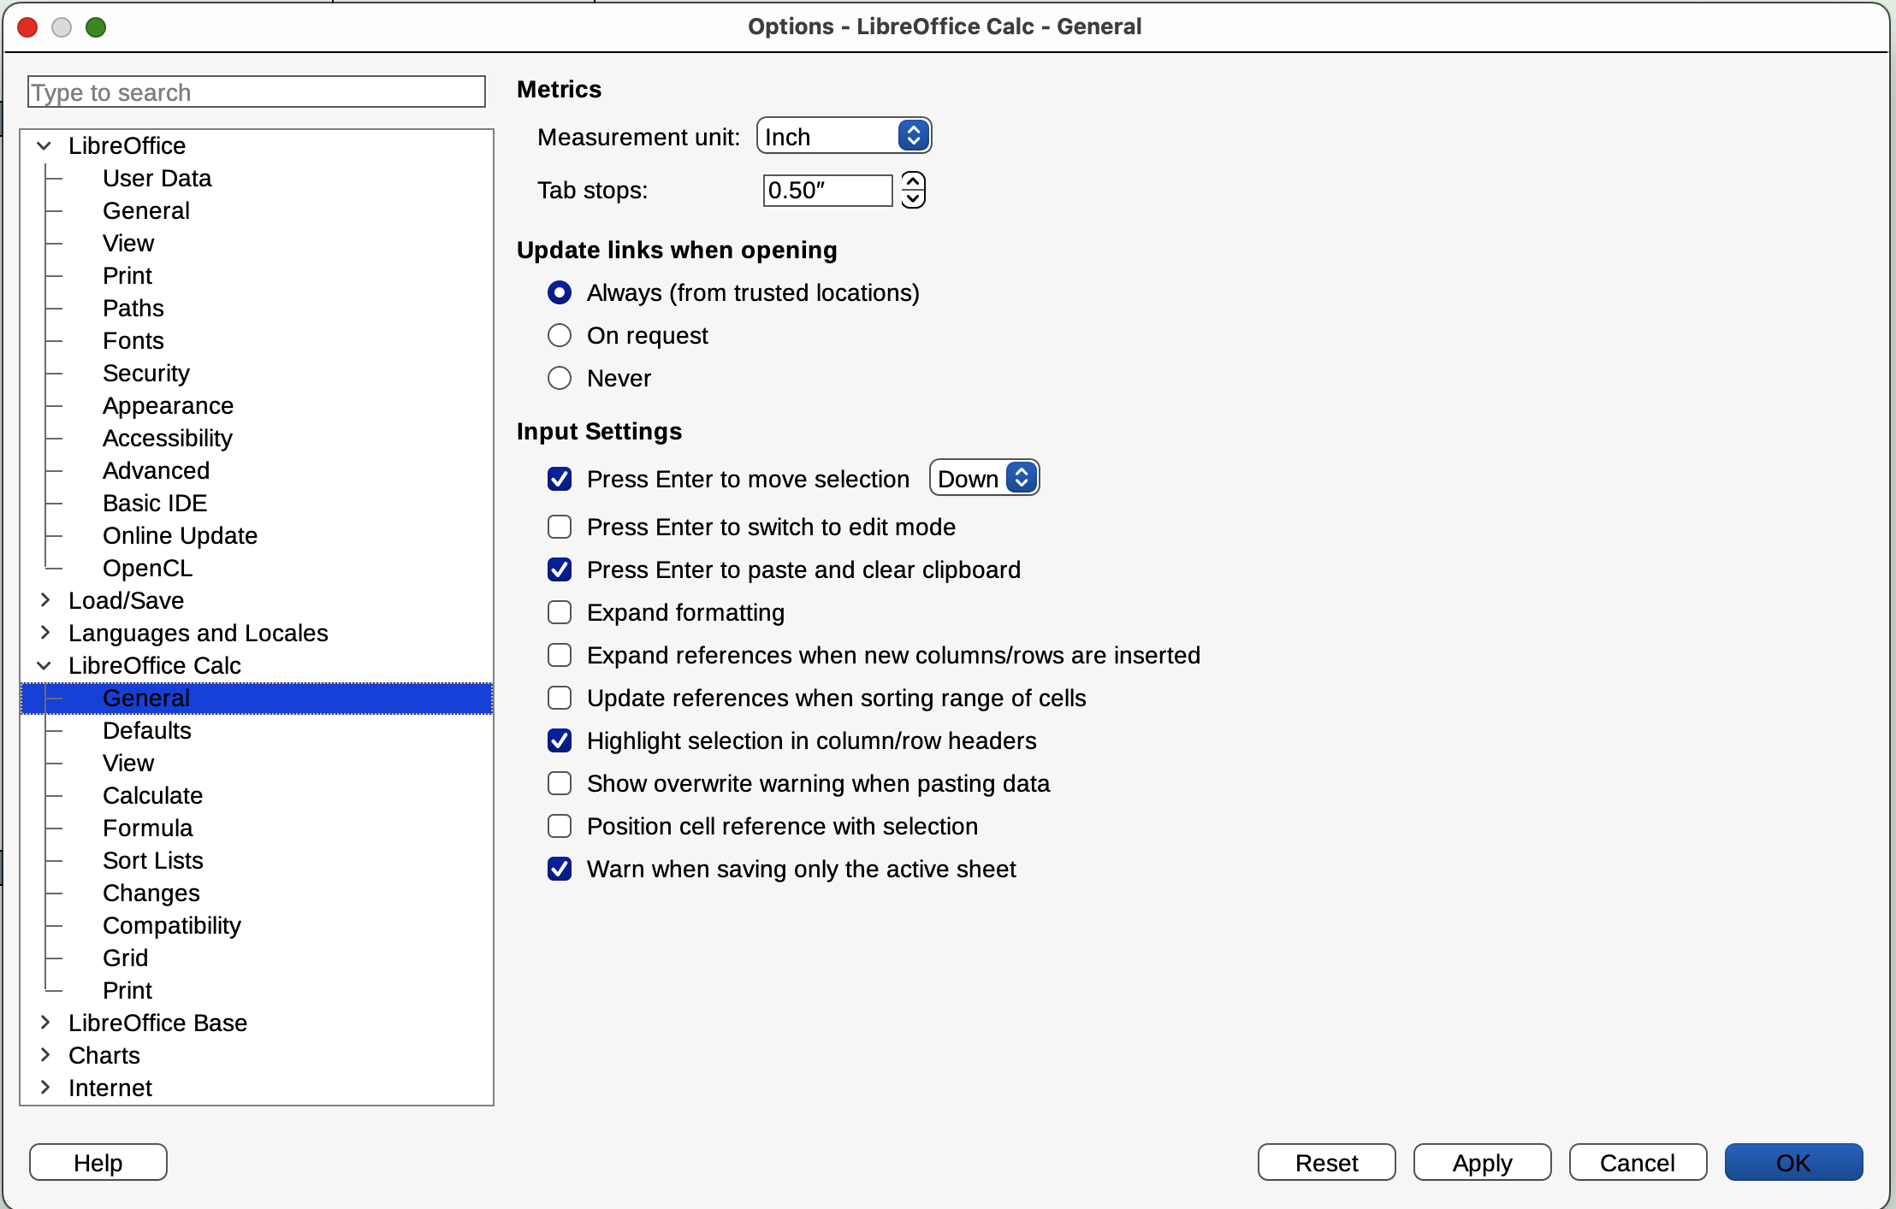Open the Changes settings page
The image size is (1896, 1209).
coord(151,893)
